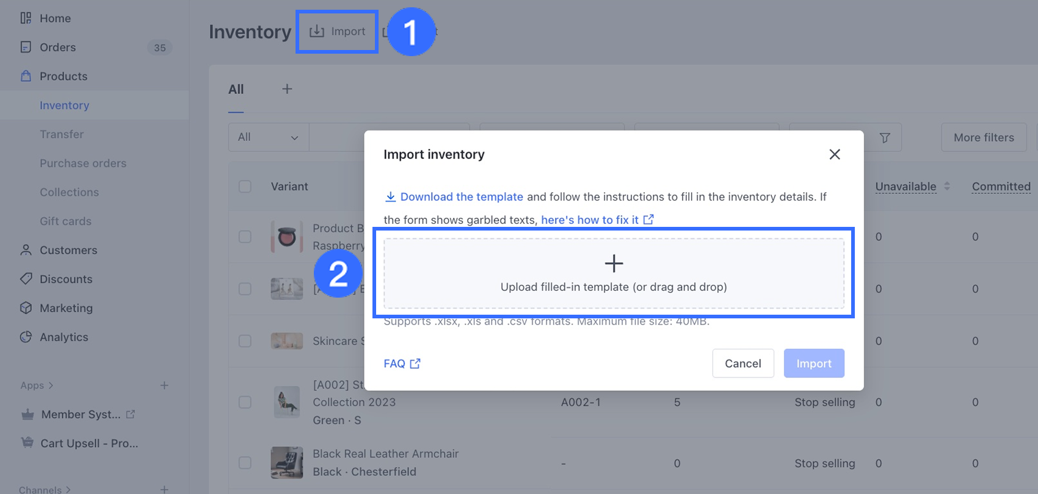Click the Variant column header
The image size is (1038, 494).
(289, 187)
